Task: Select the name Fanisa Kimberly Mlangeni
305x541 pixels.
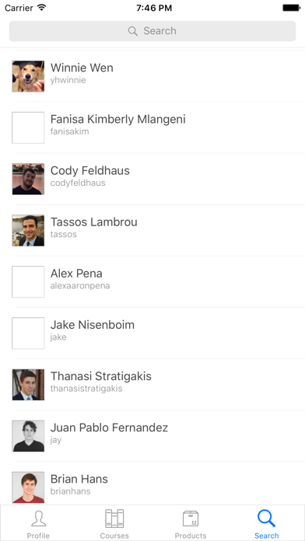Action: click(x=117, y=120)
